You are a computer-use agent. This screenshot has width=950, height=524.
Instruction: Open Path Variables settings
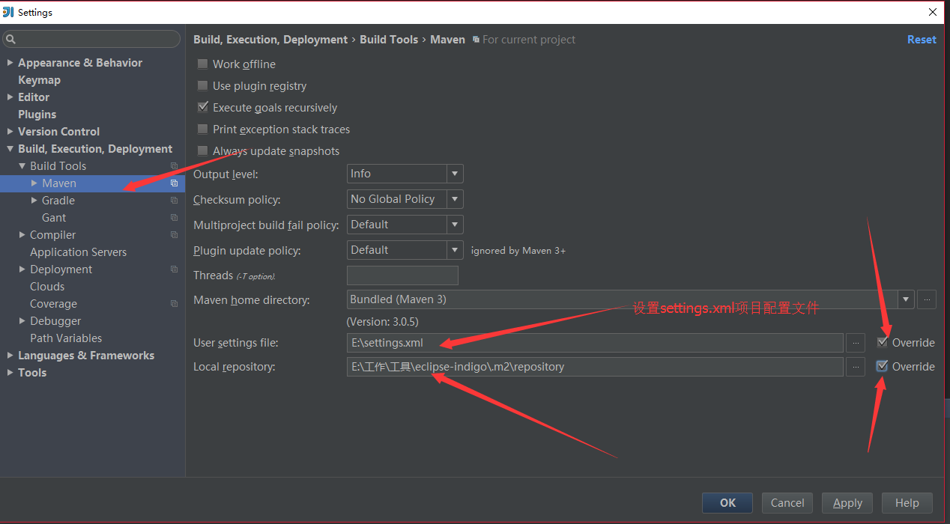click(66, 338)
